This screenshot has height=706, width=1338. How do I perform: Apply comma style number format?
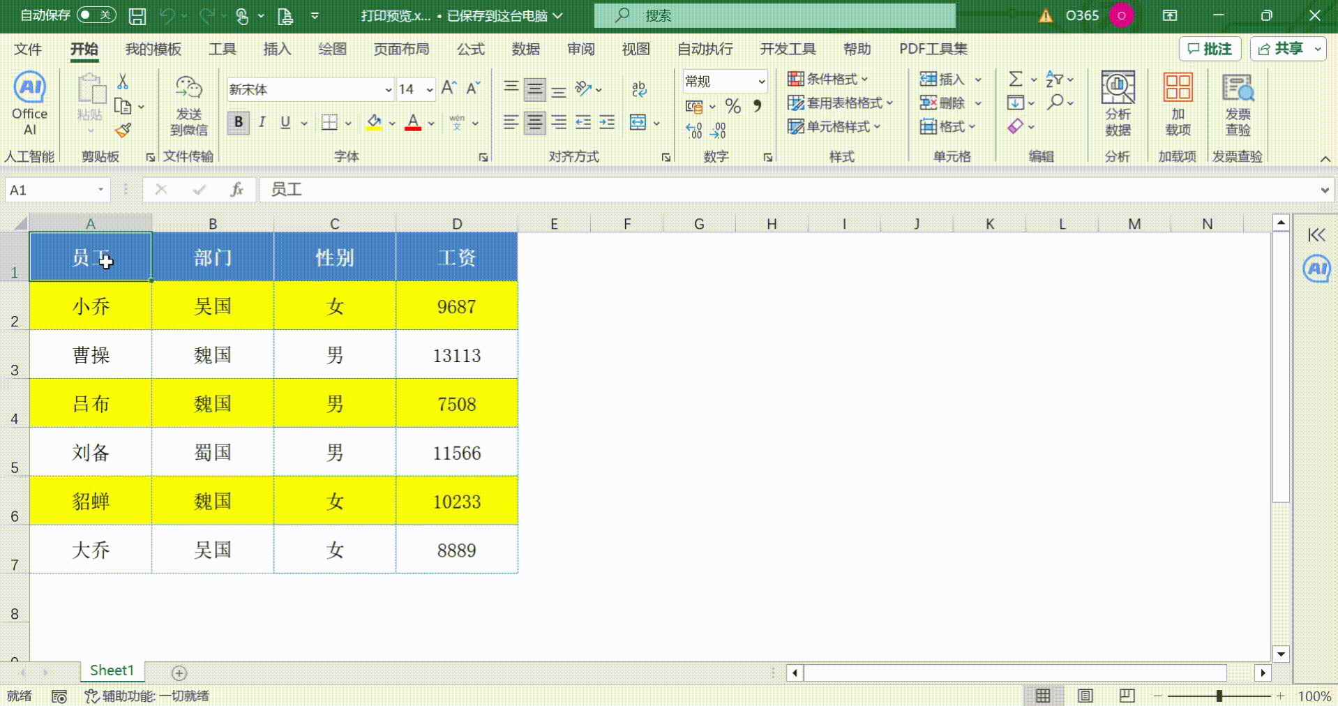coord(757,106)
